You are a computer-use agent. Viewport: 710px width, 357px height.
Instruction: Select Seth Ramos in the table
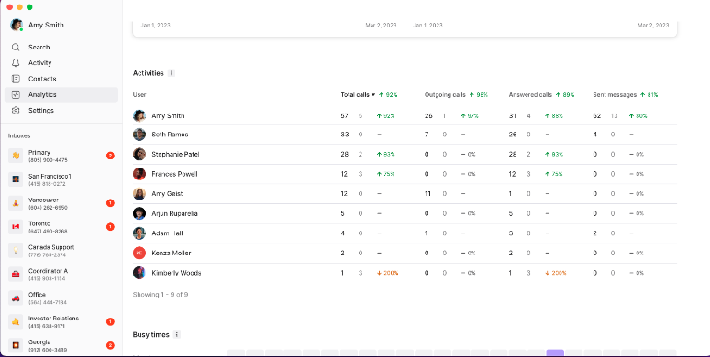(170, 135)
